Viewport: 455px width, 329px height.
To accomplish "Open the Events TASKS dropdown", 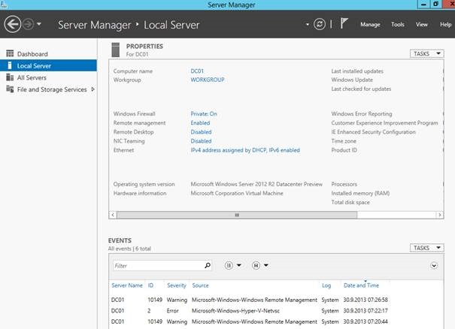I will click(427, 248).
